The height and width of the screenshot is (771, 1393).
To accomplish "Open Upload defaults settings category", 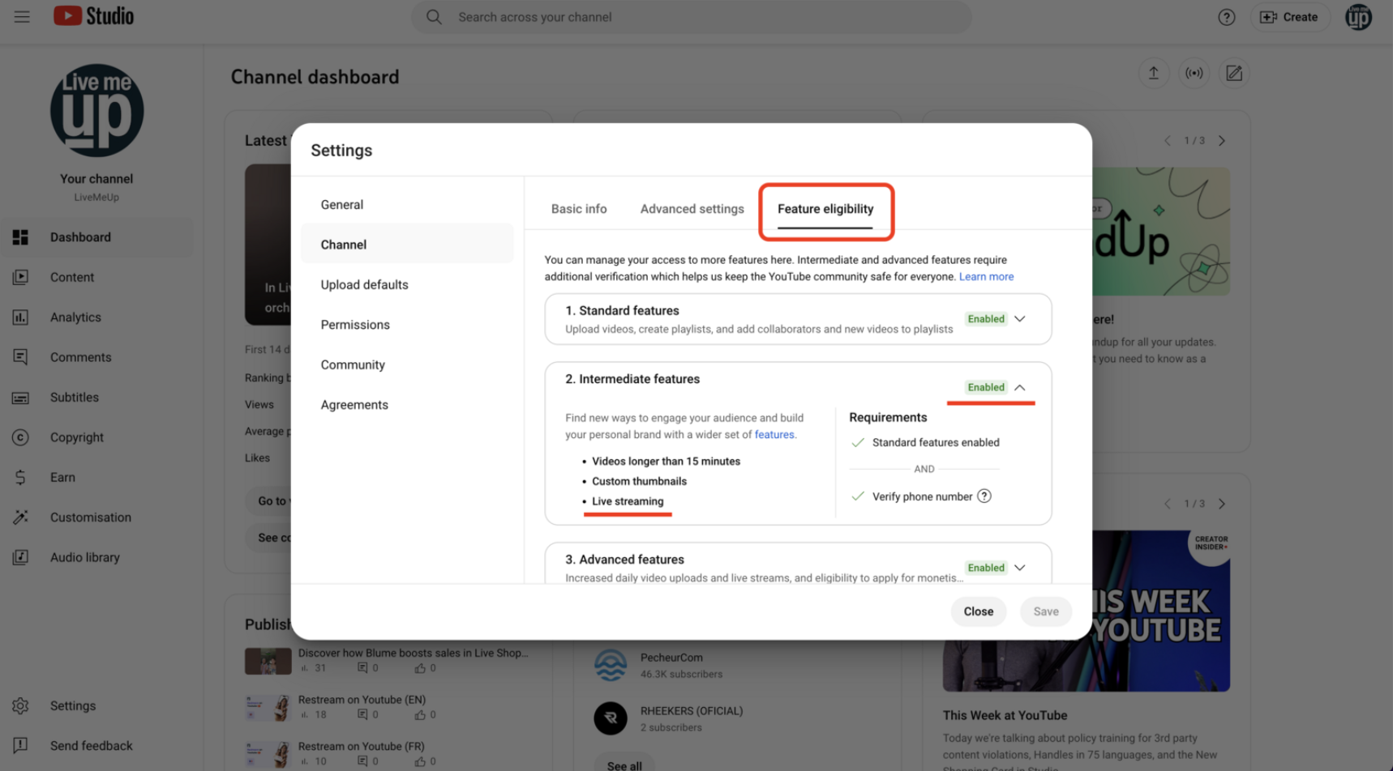I will tap(407, 285).
